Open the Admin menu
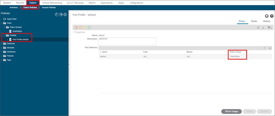This screenshot has width=275, height=116. (92, 3)
